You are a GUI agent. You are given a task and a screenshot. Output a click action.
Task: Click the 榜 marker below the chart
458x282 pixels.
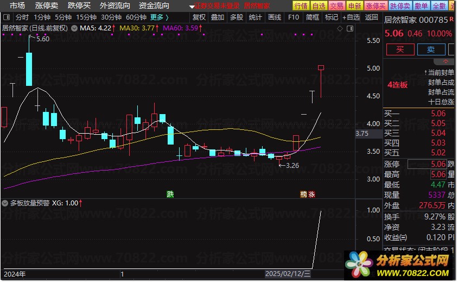point(304,194)
